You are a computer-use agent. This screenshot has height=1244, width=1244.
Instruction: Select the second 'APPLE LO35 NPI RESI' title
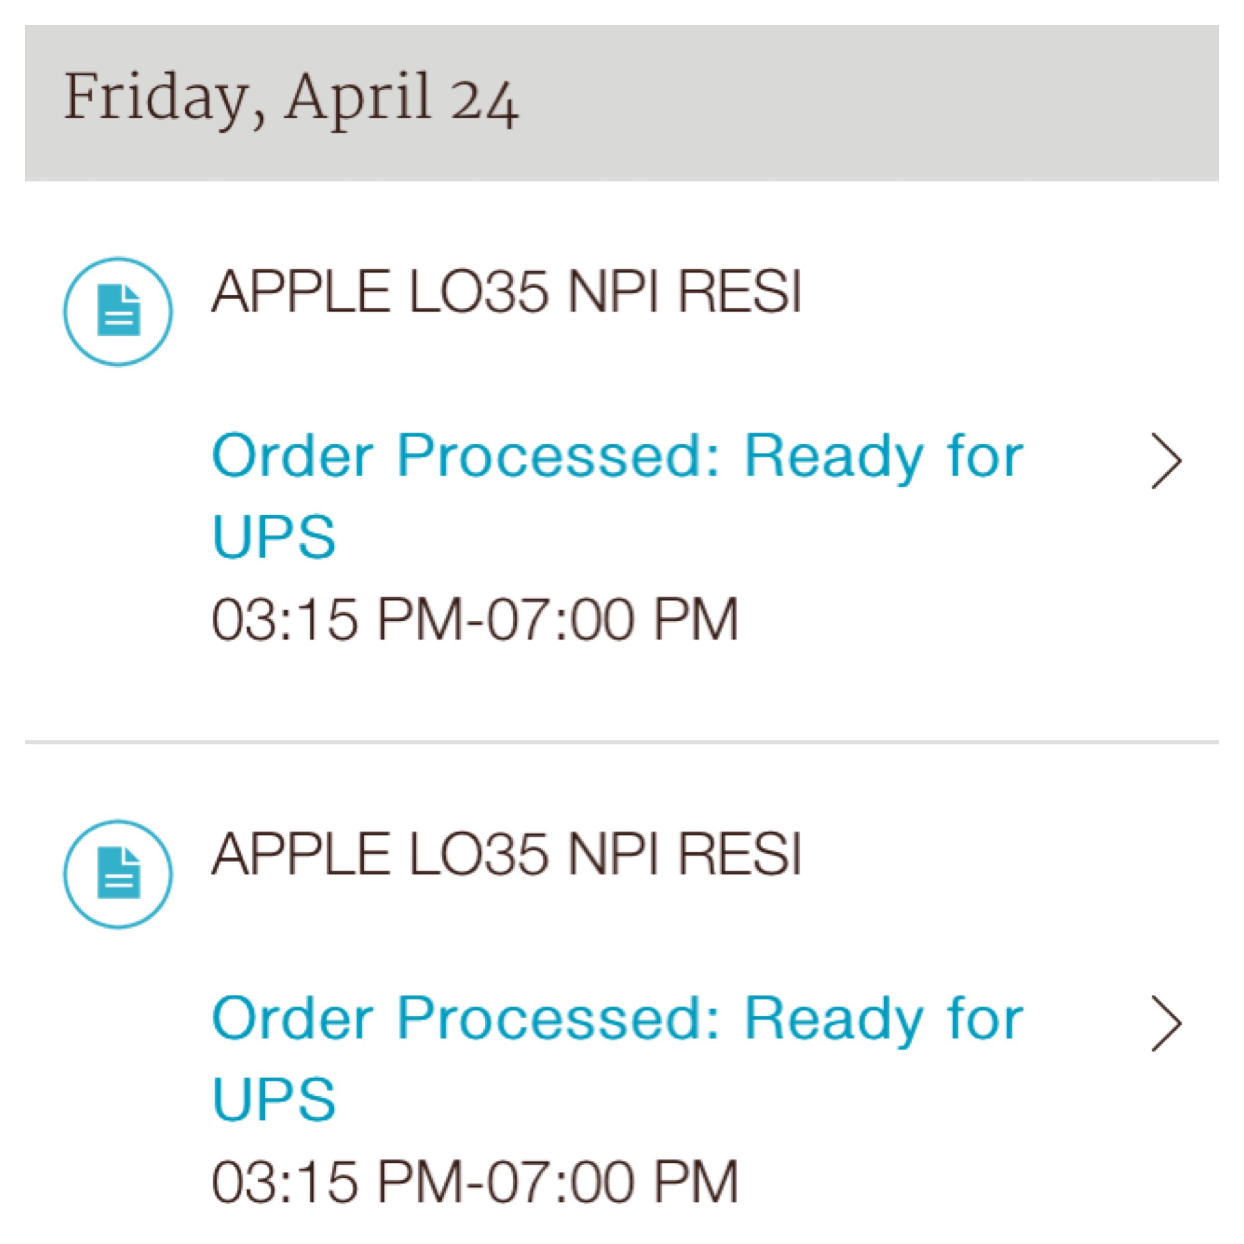[x=507, y=854]
